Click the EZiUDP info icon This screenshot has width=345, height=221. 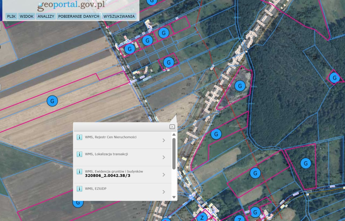[x=79, y=189]
